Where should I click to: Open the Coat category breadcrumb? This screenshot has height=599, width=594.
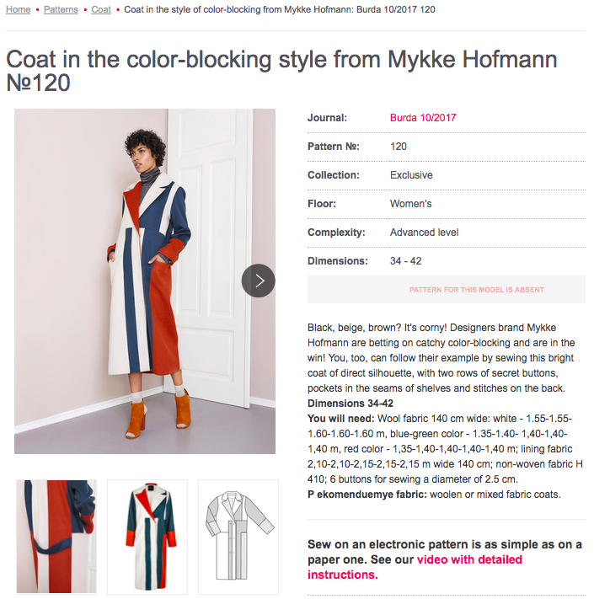tap(101, 9)
